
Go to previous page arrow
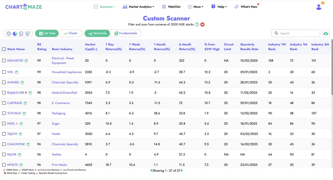coord(151,171)
